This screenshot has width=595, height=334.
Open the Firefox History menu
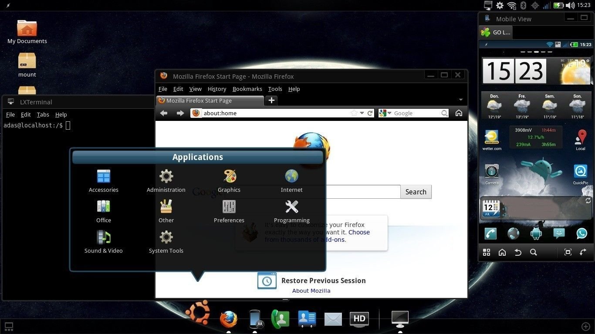tap(217, 89)
